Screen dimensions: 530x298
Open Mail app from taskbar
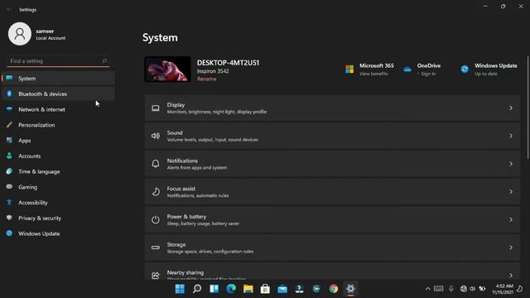click(282, 289)
